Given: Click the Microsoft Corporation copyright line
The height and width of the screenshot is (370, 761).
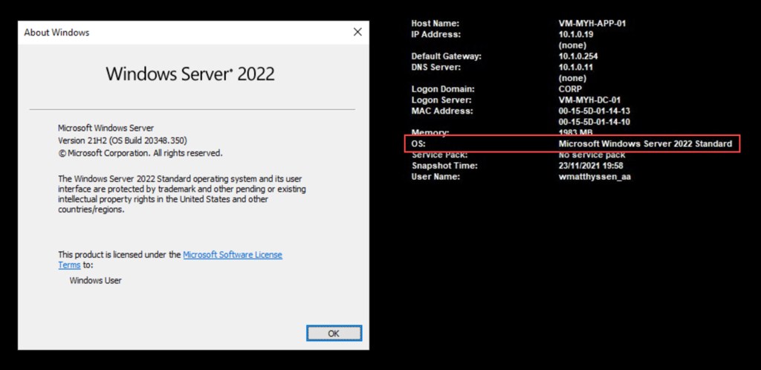Looking at the screenshot, I should point(140,153).
